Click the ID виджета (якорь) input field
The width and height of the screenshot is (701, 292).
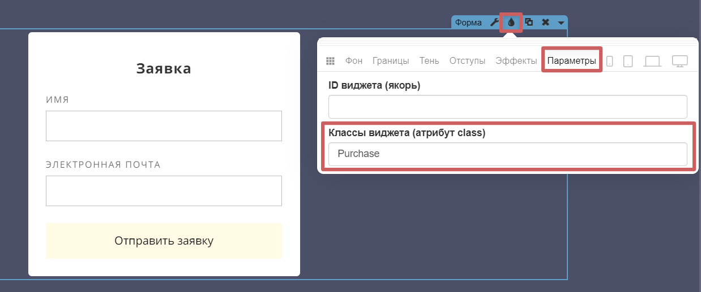507,107
